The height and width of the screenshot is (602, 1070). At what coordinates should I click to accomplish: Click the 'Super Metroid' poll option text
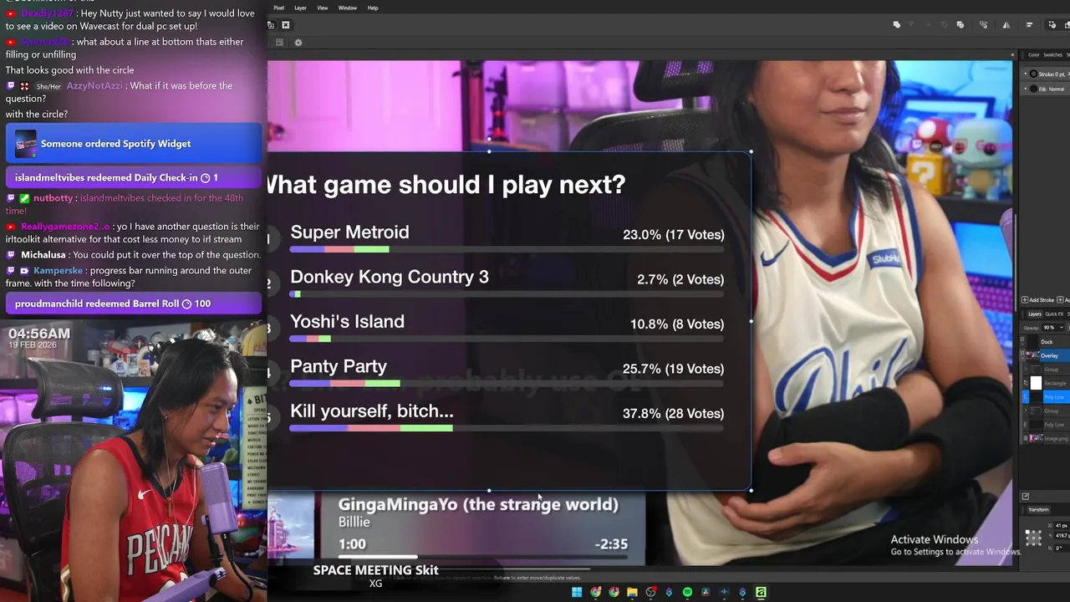pos(349,232)
